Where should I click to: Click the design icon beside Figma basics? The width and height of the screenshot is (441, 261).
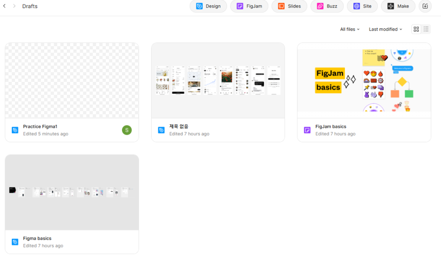pyautogui.click(x=15, y=242)
